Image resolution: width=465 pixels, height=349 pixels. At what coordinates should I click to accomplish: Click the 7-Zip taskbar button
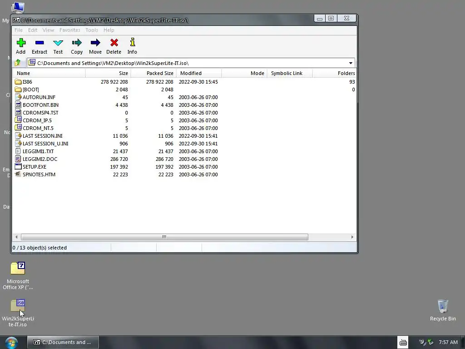tap(63, 342)
